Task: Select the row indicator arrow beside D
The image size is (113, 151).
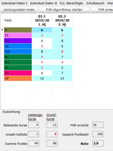Action: (x=2, y=30)
